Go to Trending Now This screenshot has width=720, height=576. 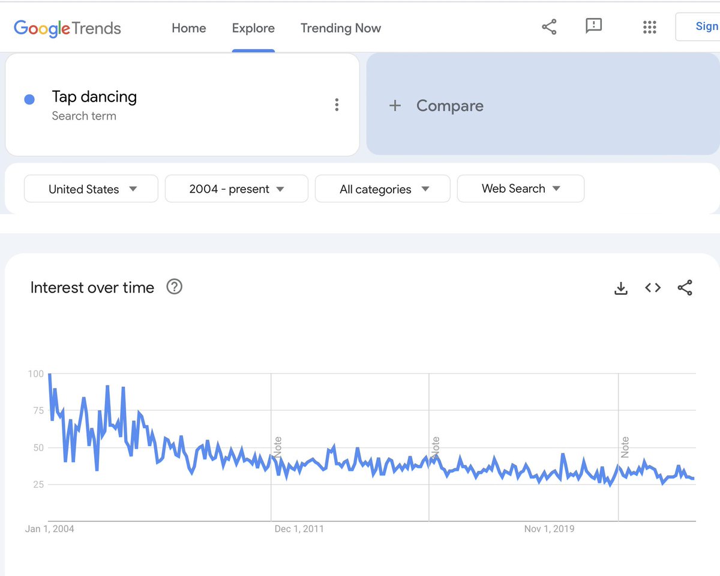click(x=340, y=28)
